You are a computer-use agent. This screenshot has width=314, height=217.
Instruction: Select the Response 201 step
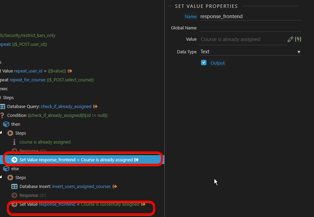click(33, 195)
